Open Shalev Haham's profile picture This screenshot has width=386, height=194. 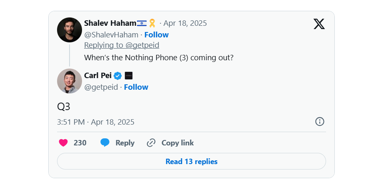(70, 30)
